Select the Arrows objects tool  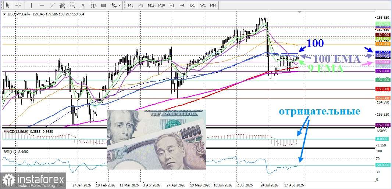(x=114, y=5)
